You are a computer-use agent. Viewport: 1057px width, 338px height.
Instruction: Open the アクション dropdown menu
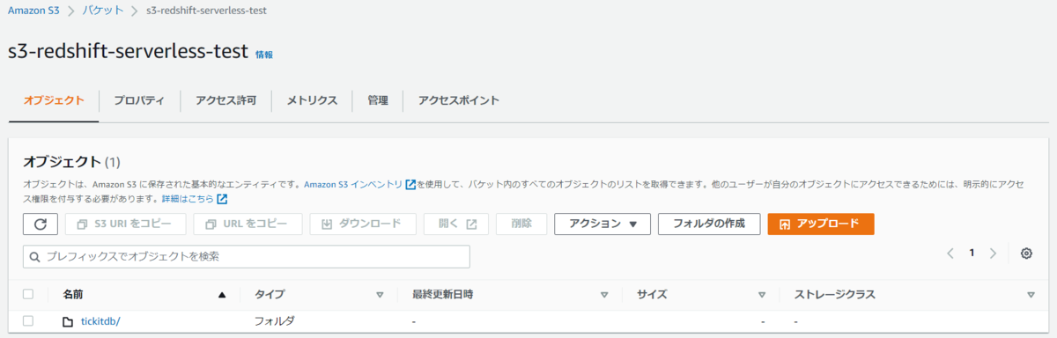coord(602,224)
